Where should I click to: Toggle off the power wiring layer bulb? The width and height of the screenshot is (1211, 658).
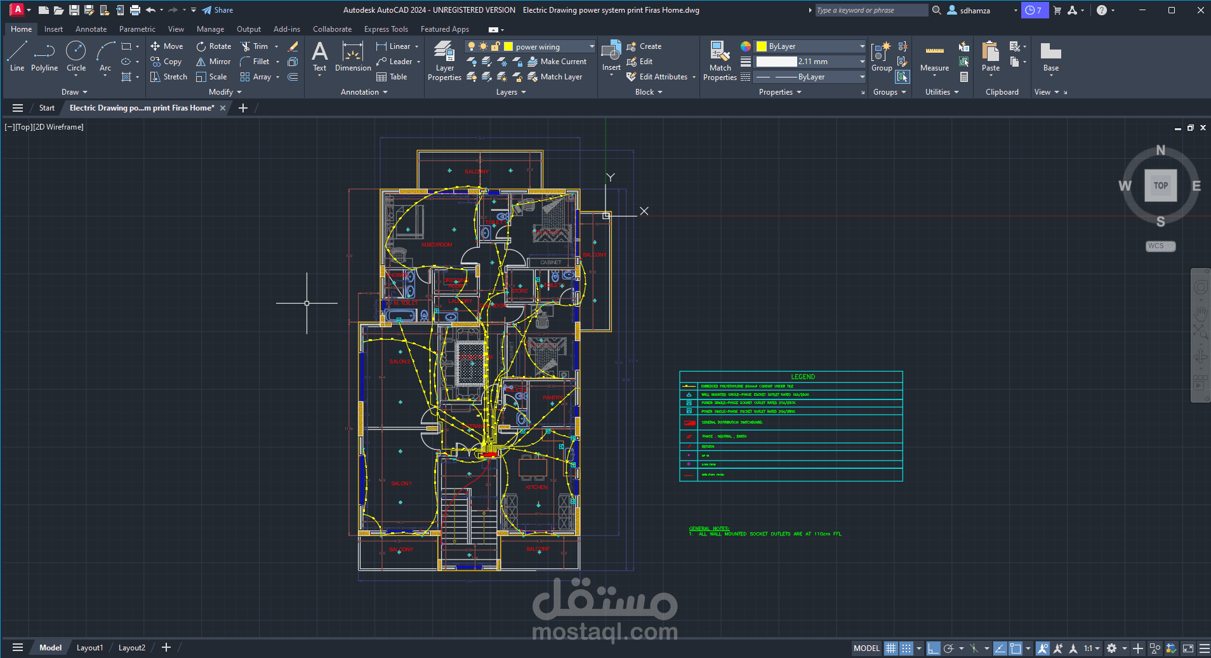point(472,46)
